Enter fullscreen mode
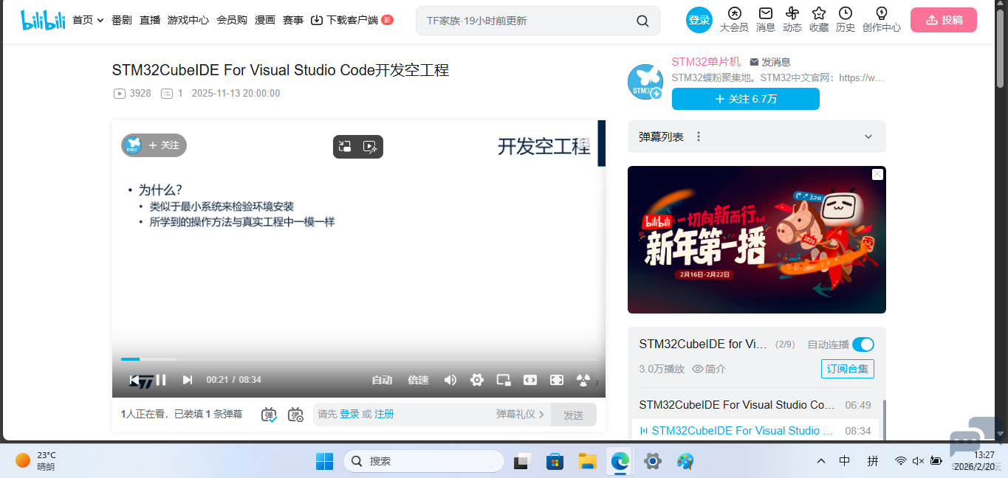 [x=557, y=379]
